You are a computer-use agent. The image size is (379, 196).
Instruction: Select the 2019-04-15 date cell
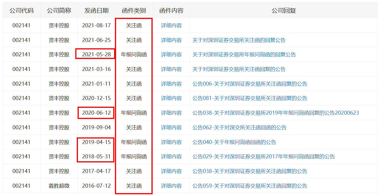click(96, 142)
